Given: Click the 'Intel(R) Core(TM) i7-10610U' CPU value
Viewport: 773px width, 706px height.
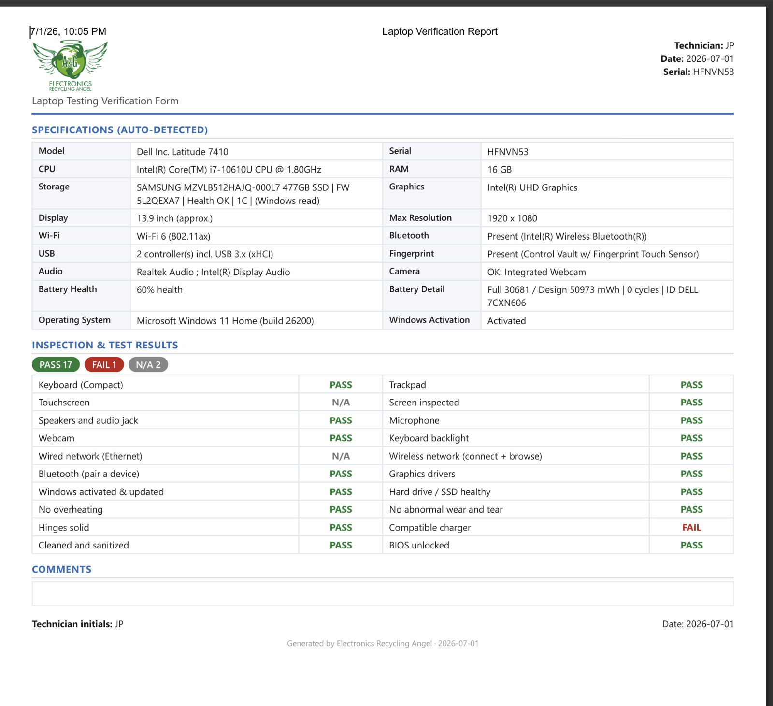Looking at the screenshot, I should (x=229, y=170).
